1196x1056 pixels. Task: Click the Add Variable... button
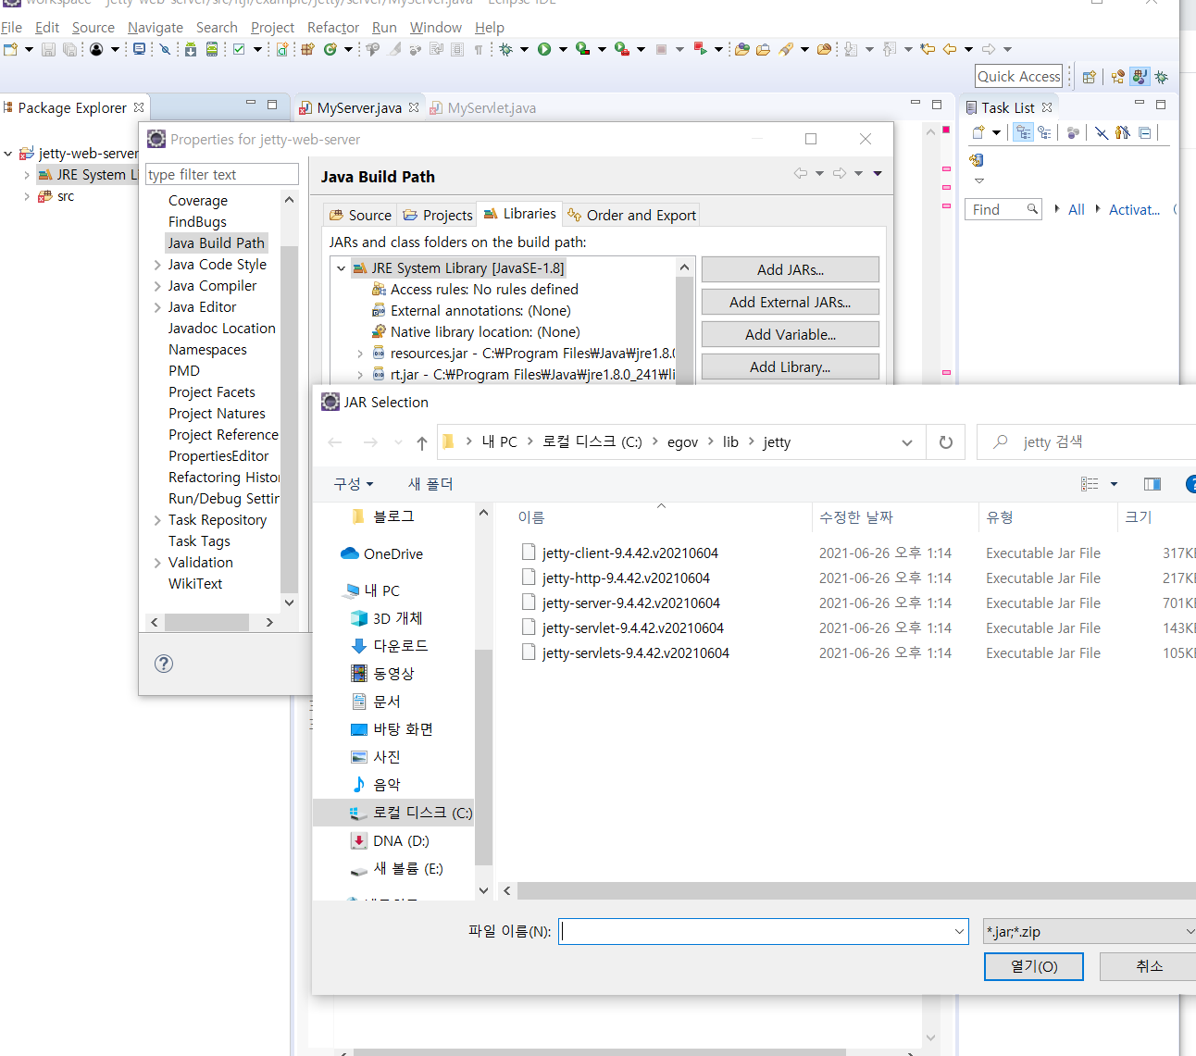791,334
